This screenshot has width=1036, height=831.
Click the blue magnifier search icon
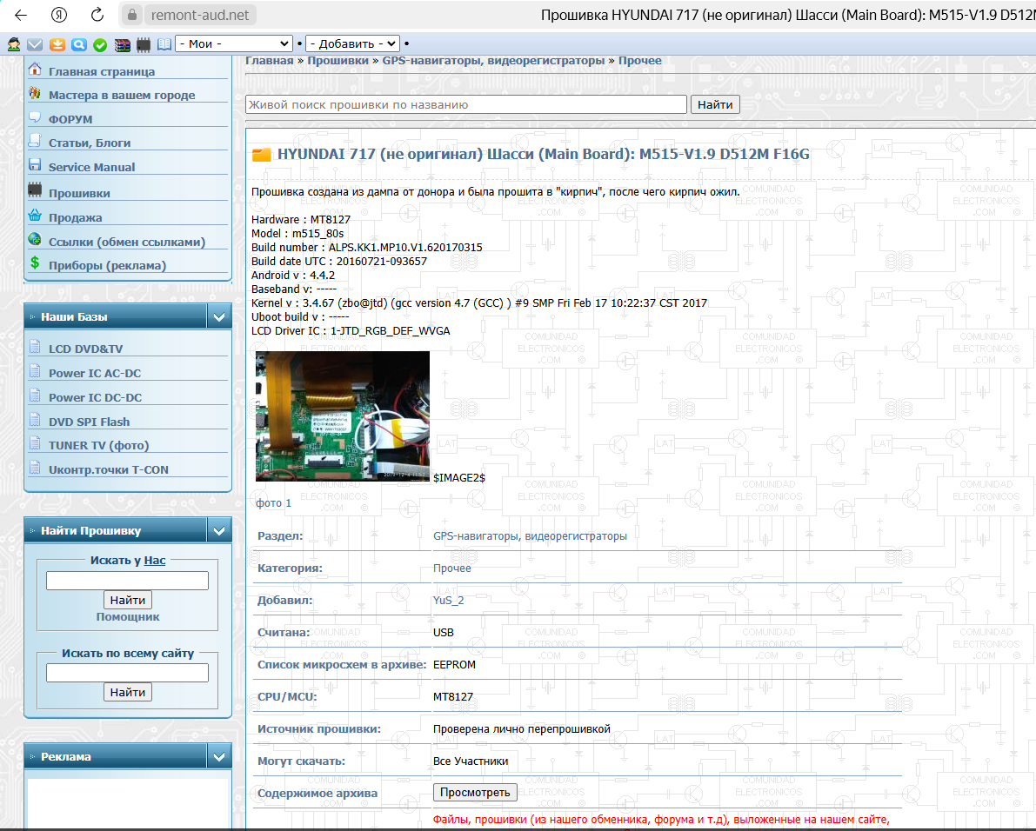(79, 44)
